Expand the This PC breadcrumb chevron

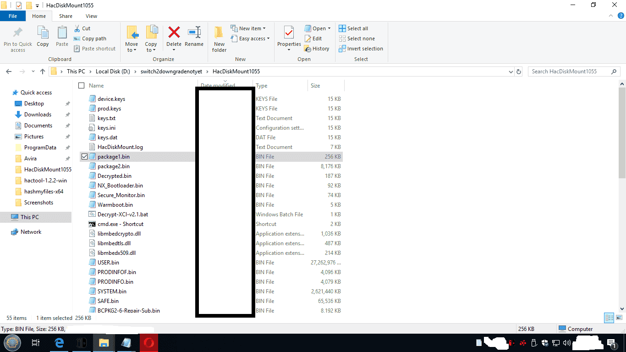point(90,71)
